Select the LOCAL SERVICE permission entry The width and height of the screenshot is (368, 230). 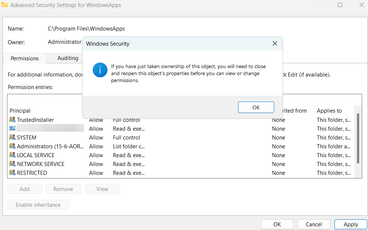(181, 155)
